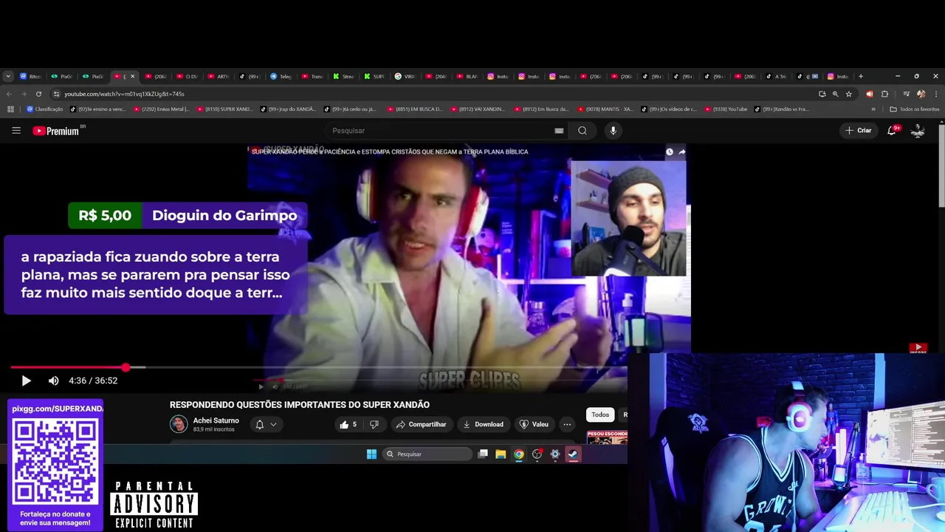Open the three-dot more actions menu
Viewport: 945px width, 532px height.
click(x=567, y=424)
